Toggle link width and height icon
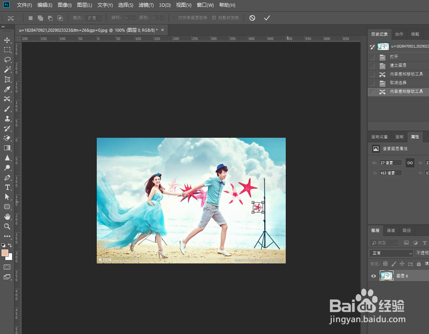This screenshot has width=429, height=334. pos(410,163)
